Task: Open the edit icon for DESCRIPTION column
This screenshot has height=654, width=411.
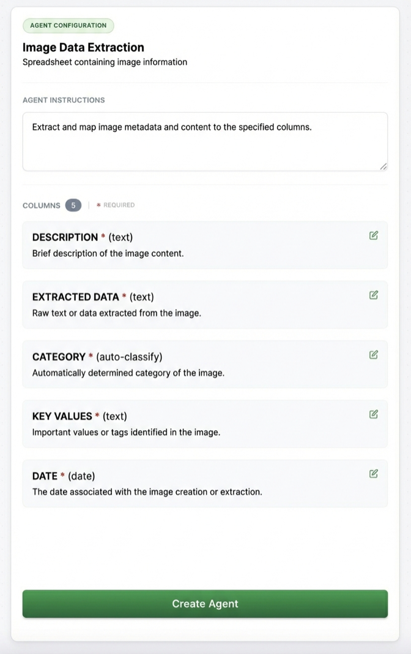Action: coord(374,235)
